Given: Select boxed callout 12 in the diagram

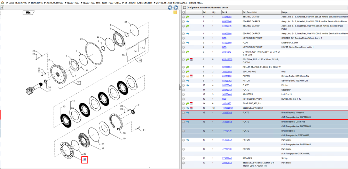Looking at the screenshot, I should pyautogui.click(x=140, y=60).
